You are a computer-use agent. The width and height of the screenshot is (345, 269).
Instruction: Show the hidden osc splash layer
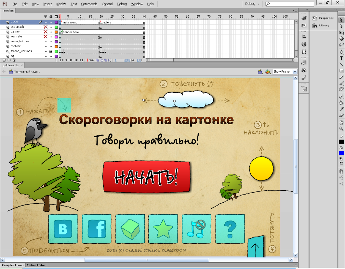[x=46, y=27]
